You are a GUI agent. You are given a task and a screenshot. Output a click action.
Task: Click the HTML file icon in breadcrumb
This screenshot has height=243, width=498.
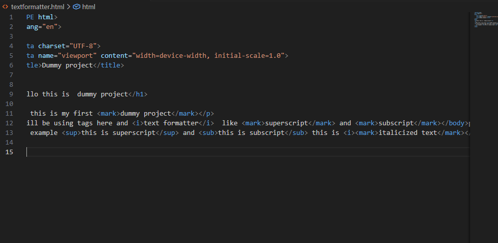point(6,7)
